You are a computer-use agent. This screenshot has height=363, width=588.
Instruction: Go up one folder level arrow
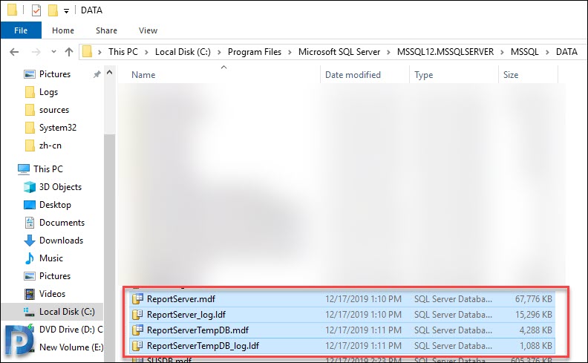(x=69, y=52)
